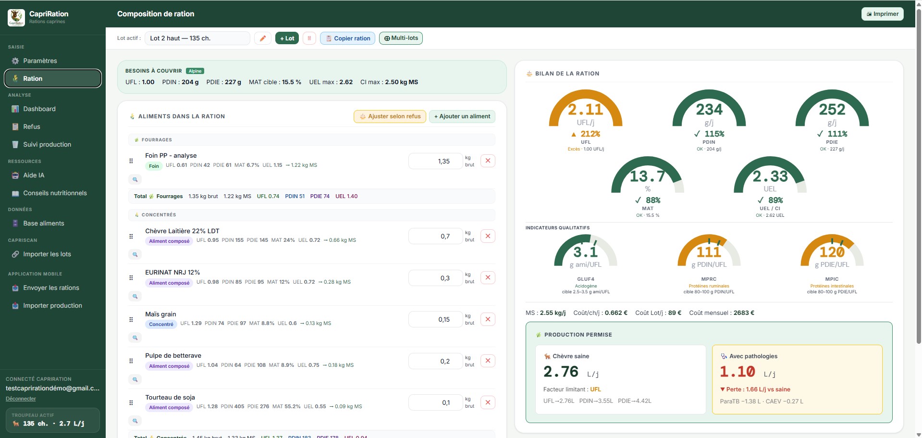Screen dimensions: 922x438
Task: Click the Dashboard chart icon in sidebar
Action: [15, 109]
